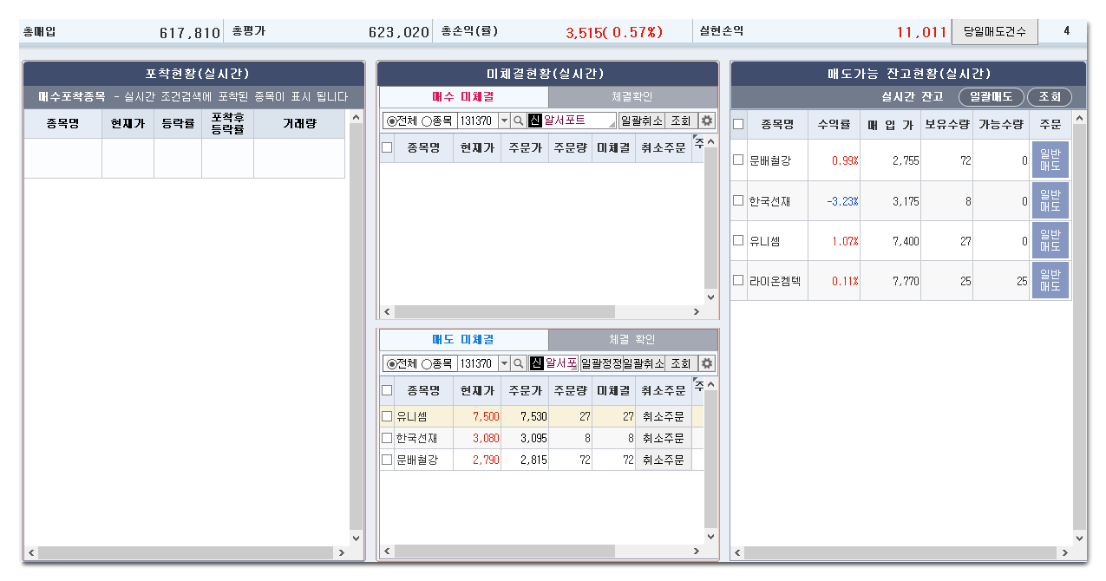
Task: Select 전체 radio in 매수 미체결 panel
Action: 391,121
